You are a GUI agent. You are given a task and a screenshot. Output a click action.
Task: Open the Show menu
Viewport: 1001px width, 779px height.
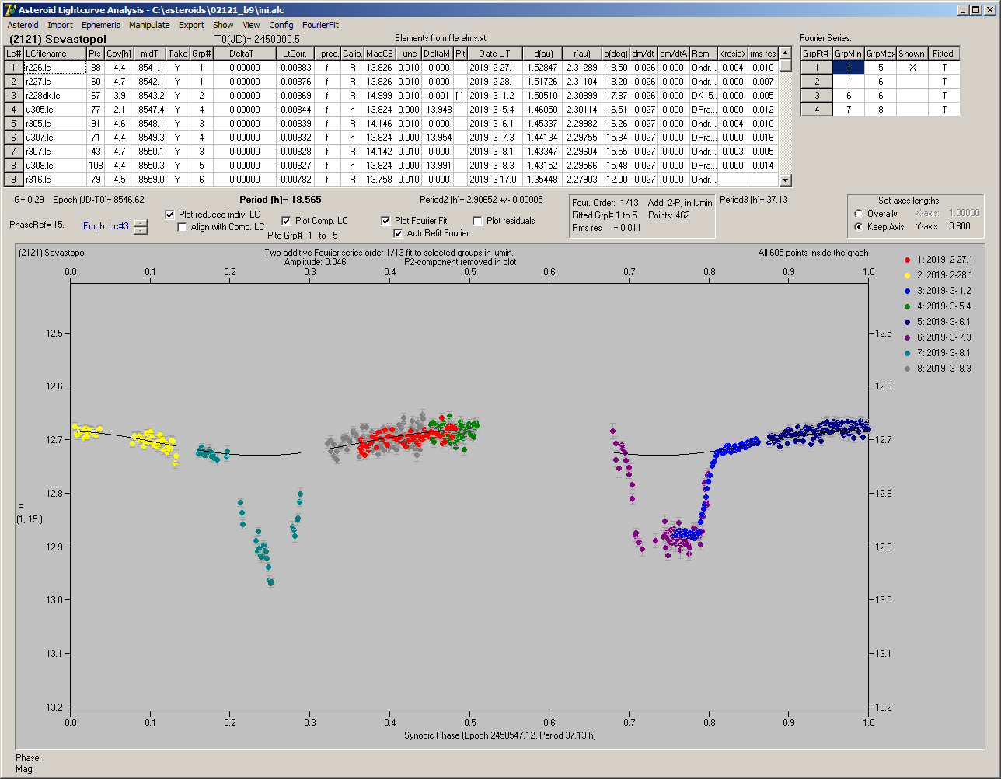223,25
